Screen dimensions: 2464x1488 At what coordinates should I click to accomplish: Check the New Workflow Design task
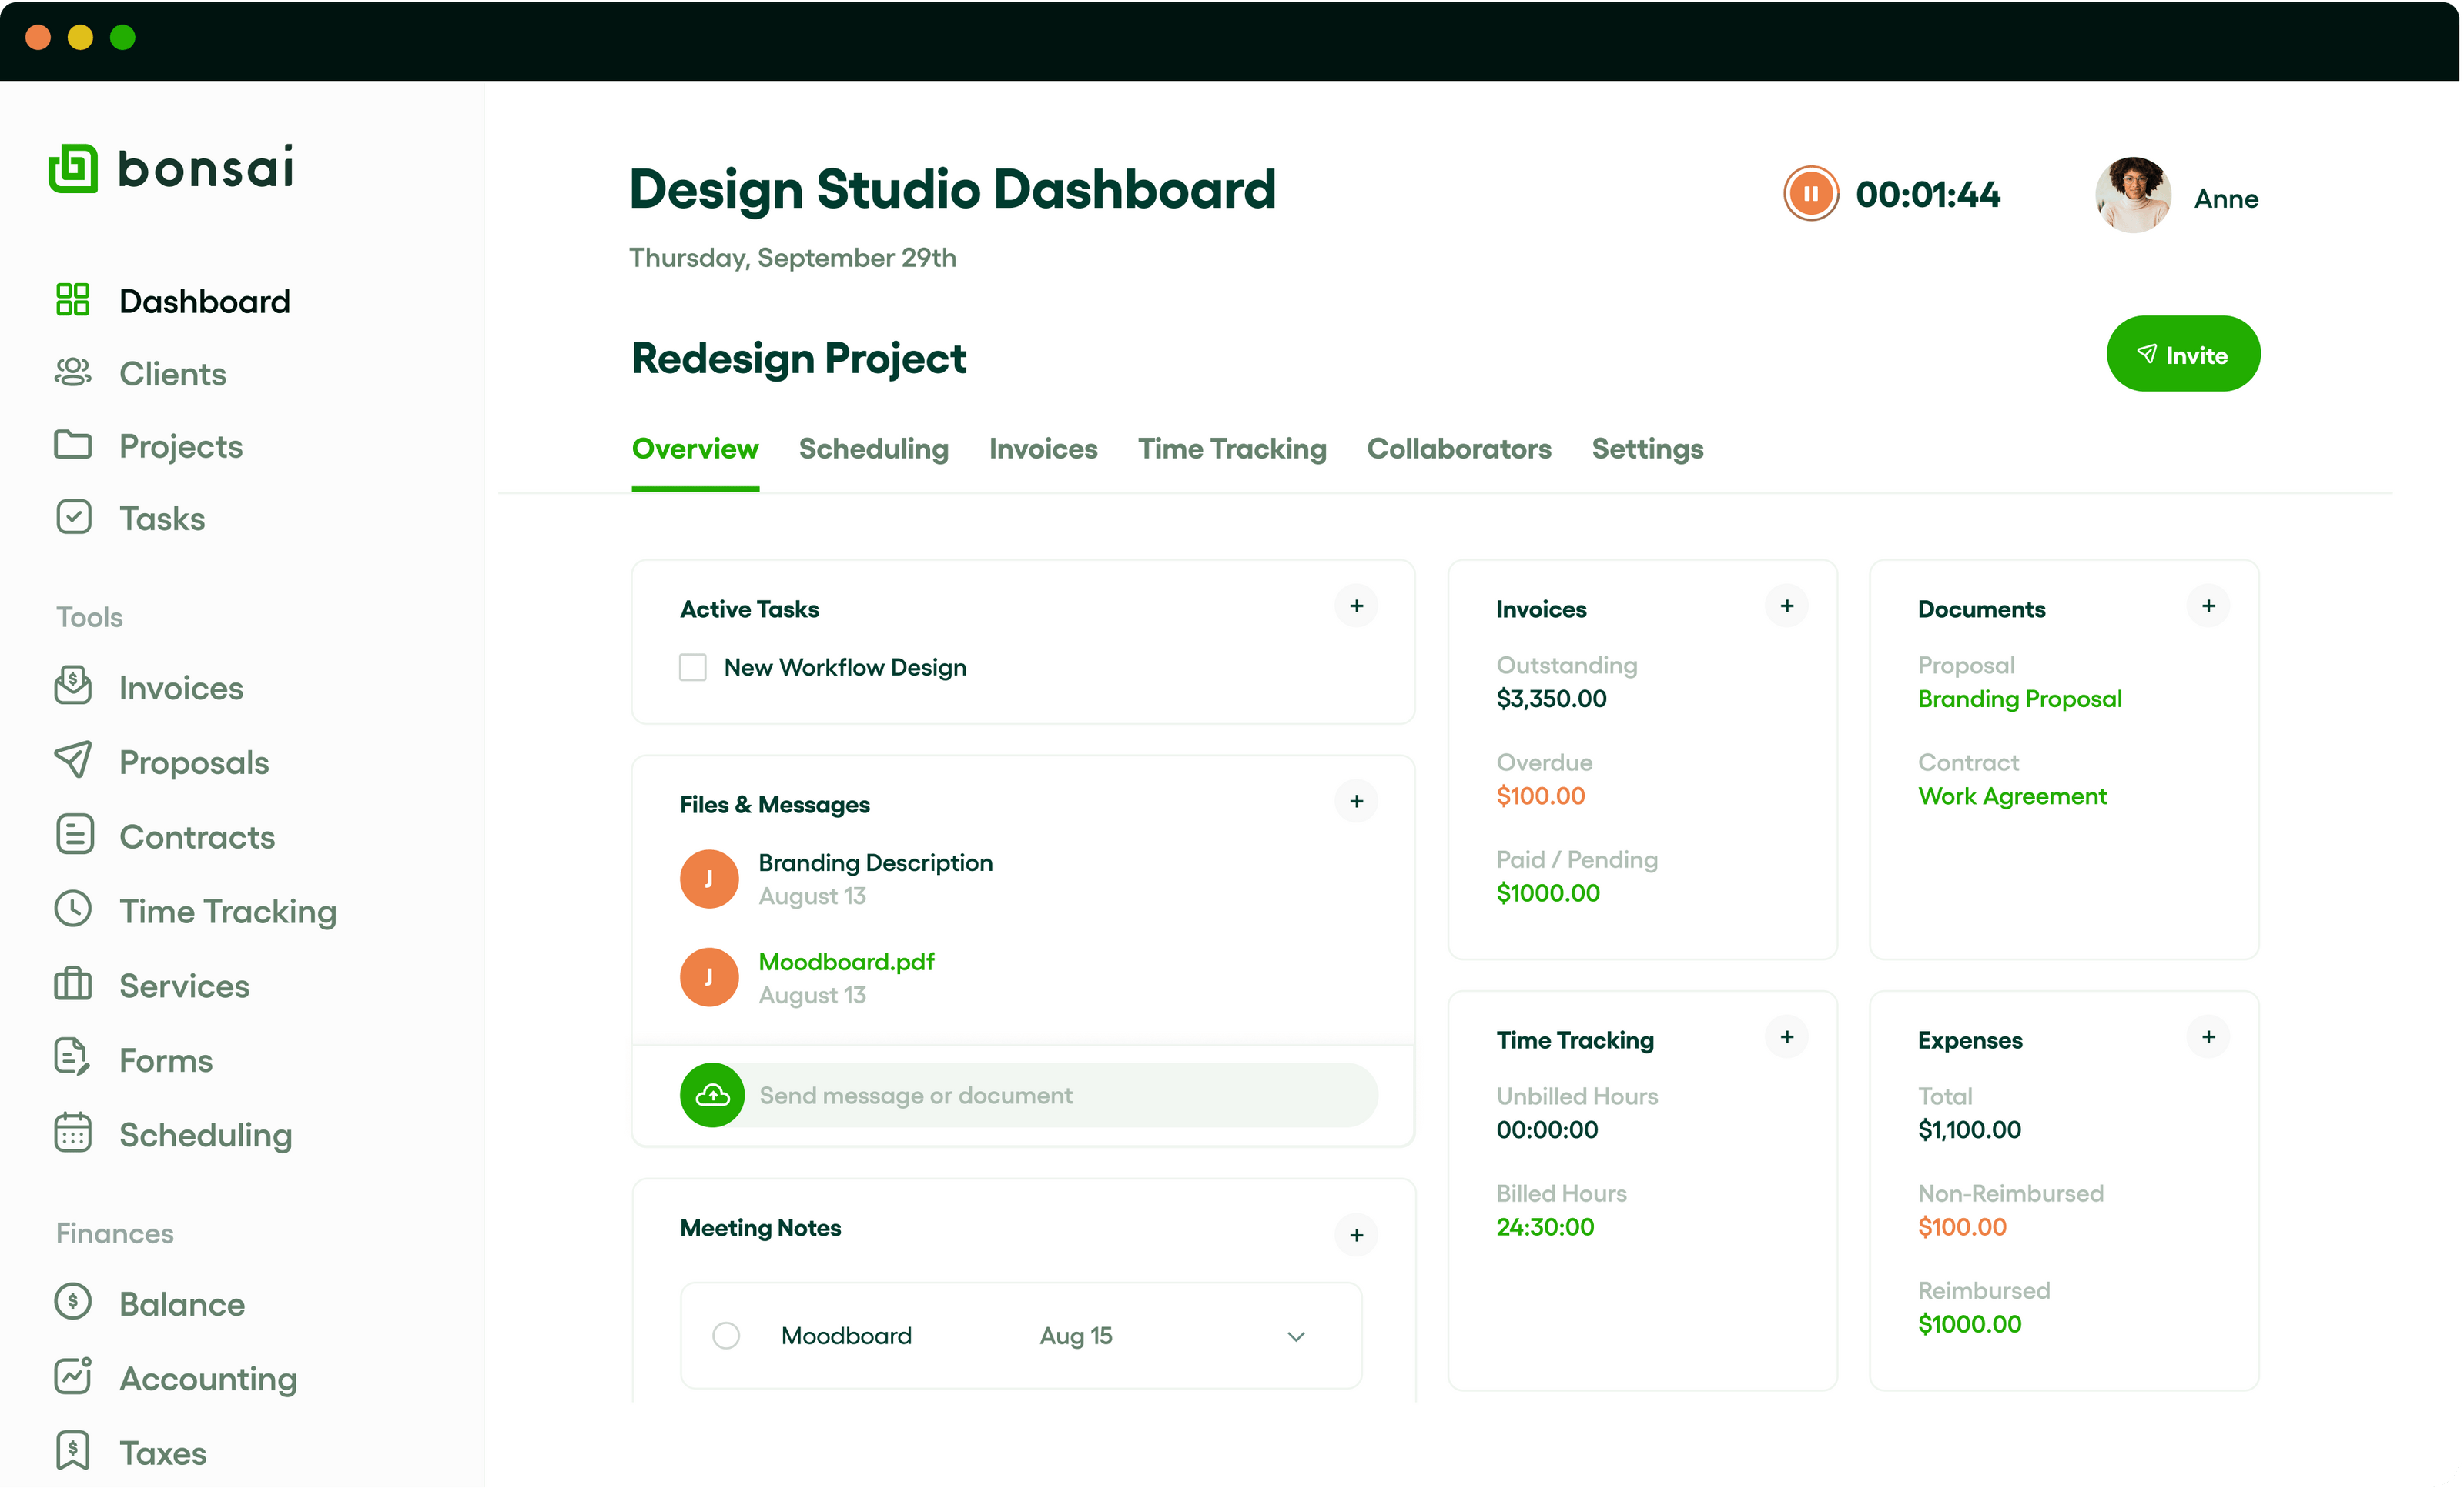pyautogui.click(x=692, y=666)
